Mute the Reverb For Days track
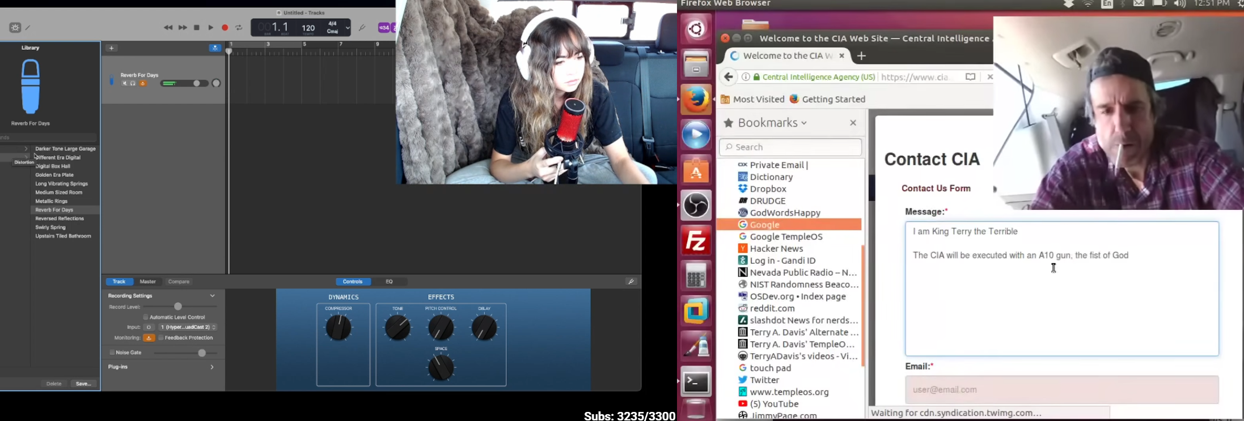The image size is (1244, 421). pyautogui.click(x=125, y=84)
